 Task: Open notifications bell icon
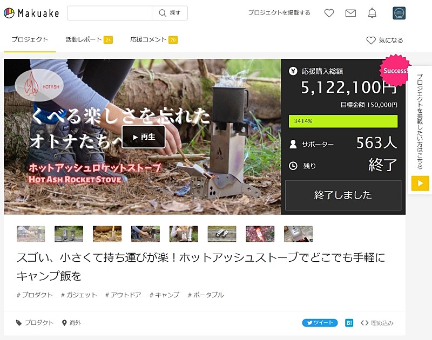click(x=372, y=13)
